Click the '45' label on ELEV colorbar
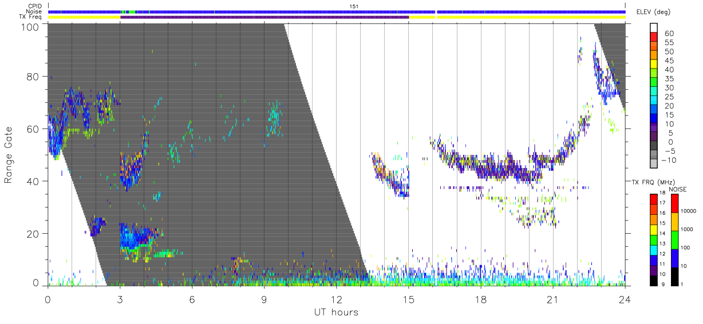 pyautogui.click(x=670, y=61)
